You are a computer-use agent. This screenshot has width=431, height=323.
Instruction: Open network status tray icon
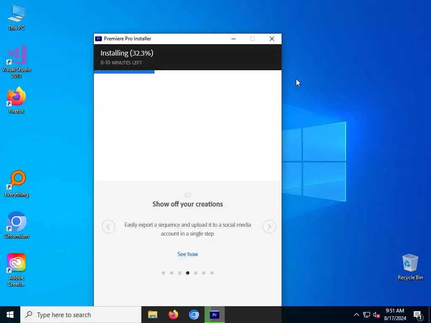click(x=367, y=315)
